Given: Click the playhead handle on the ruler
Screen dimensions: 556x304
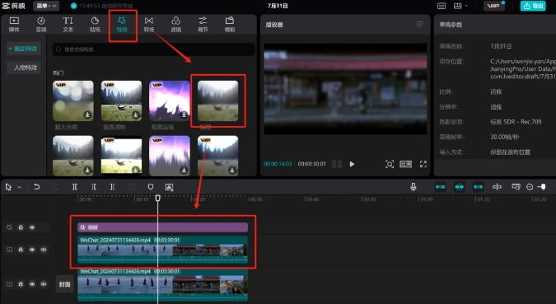Looking at the screenshot, I should click(x=158, y=199).
